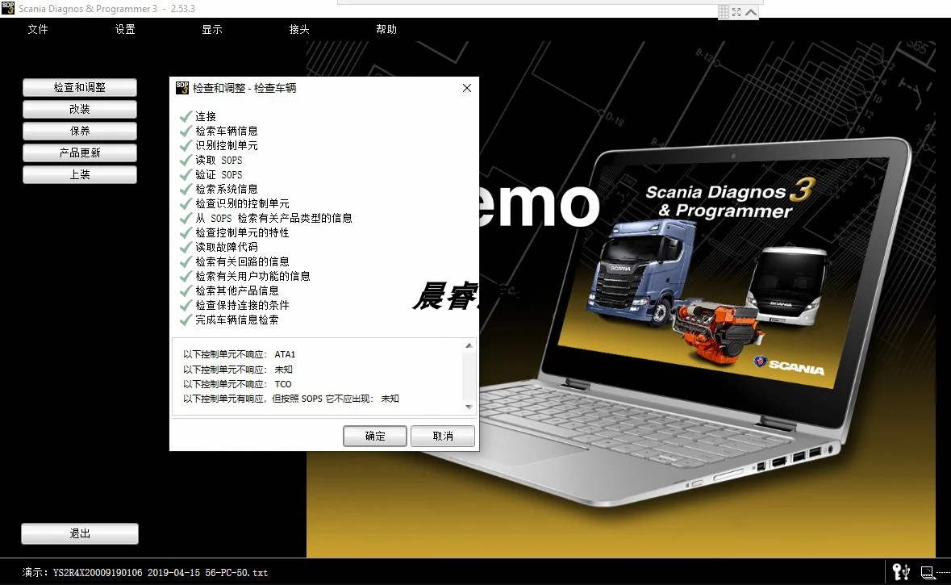The image size is (951, 585).
Task: Click the message list scroll down arrow
Action: (x=469, y=407)
